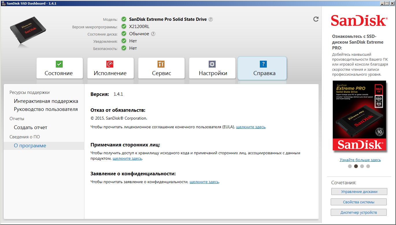The image size is (396, 225).
Task: Click the version number '1.4.1'
Action: point(118,94)
